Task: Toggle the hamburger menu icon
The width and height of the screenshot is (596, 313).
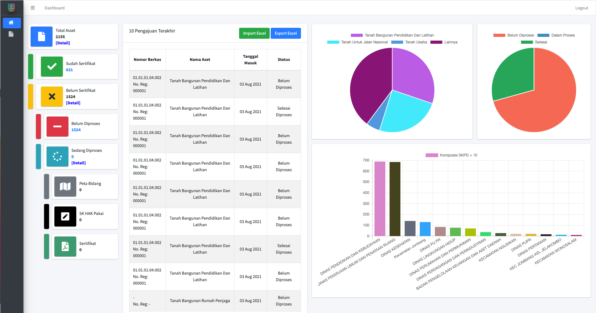Action: pyautogui.click(x=33, y=8)
